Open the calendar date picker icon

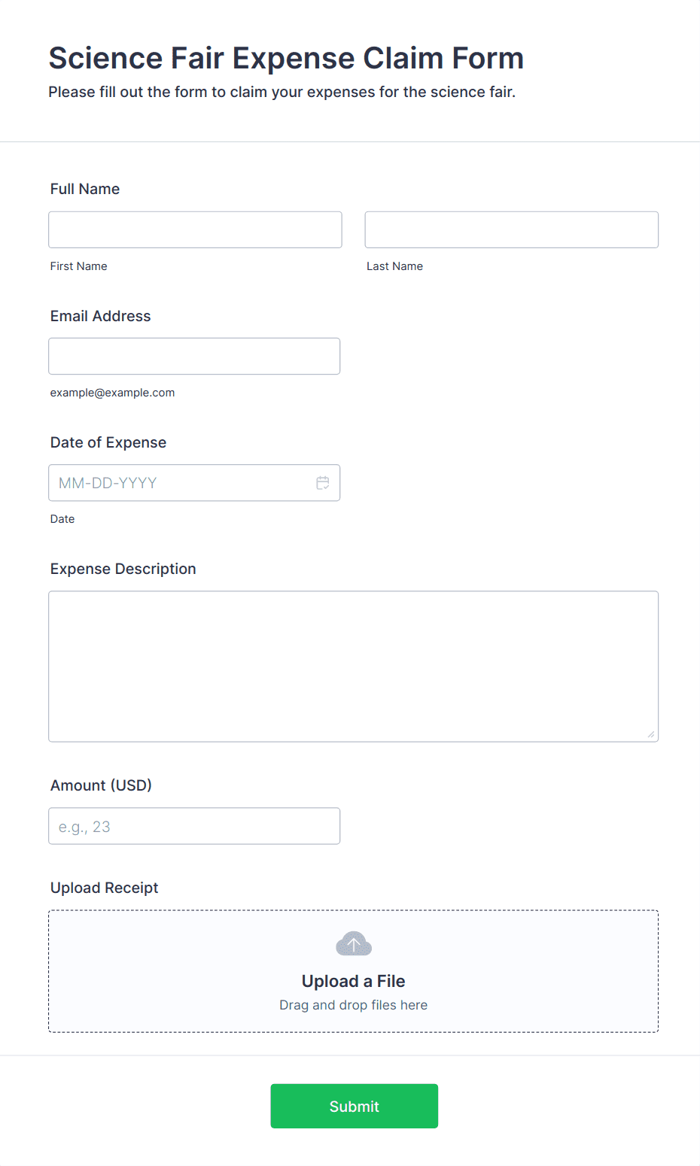coord(323,483)
